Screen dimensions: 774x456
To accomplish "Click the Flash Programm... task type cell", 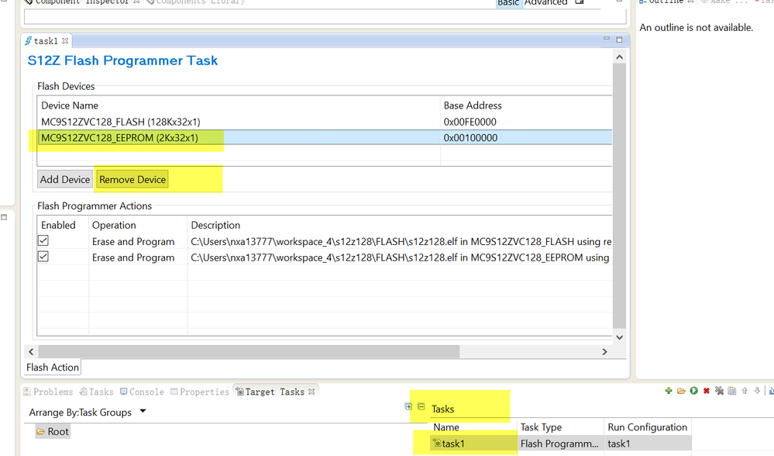I will point(559,443).
